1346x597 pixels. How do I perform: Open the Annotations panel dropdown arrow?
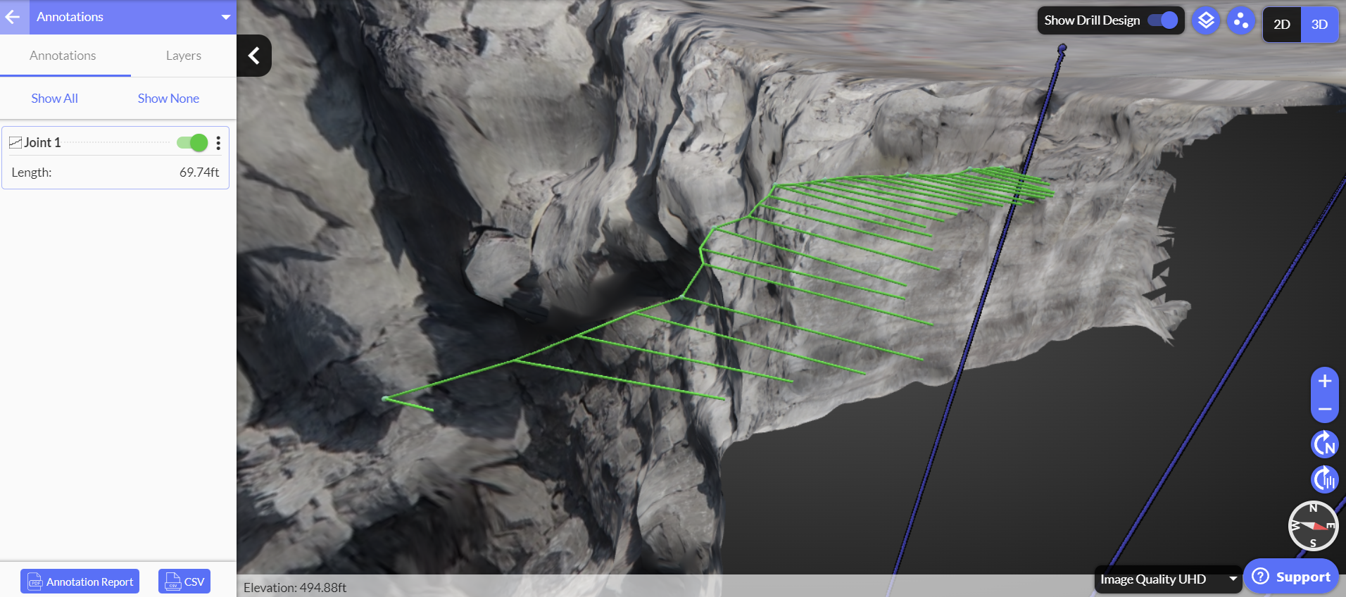pos(225,17)
